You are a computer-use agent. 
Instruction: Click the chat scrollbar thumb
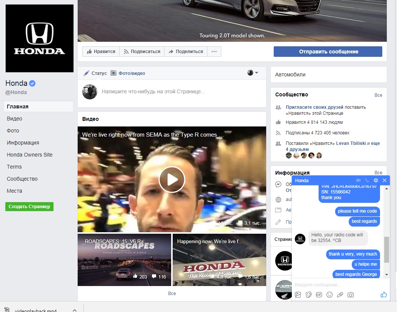tap(386, 250)
